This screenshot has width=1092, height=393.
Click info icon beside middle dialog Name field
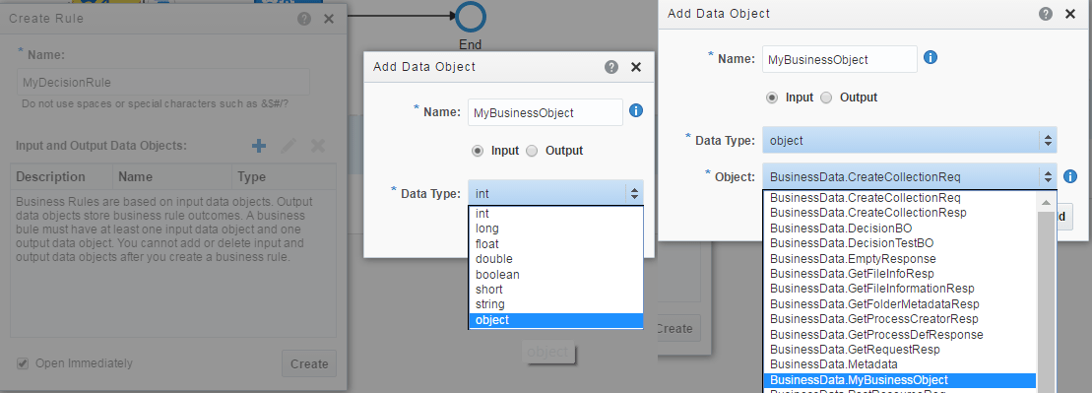636,110
